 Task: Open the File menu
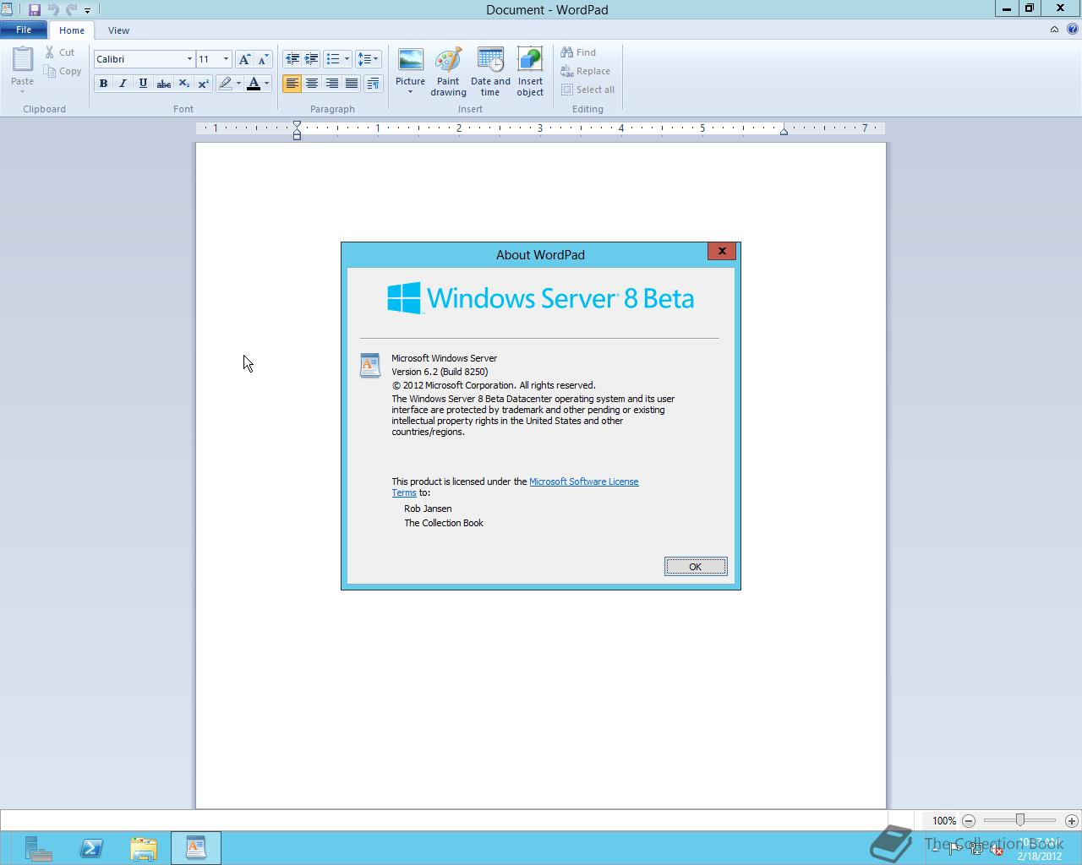(24, 30)
